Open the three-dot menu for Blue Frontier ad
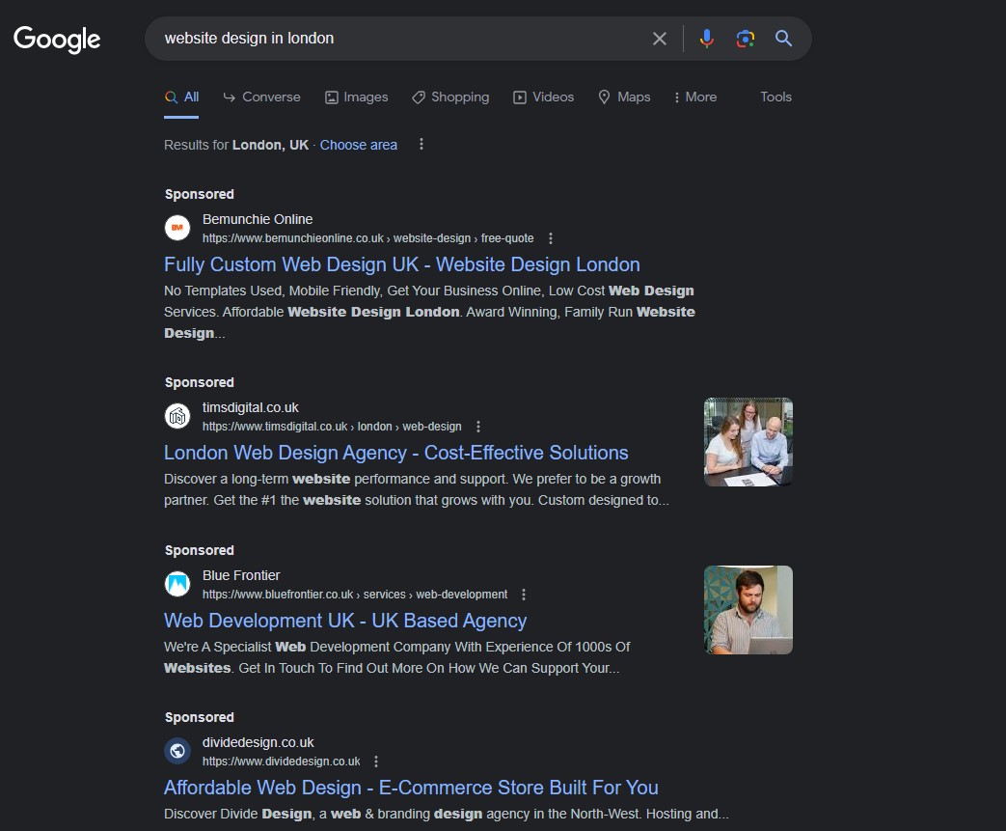This screenshot has height=831, width=1006. (x=524, y=595)
